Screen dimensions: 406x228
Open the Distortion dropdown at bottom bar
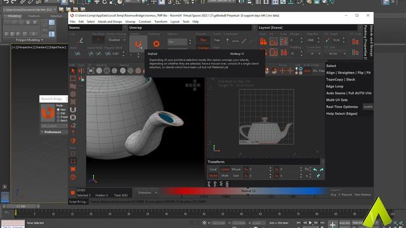click(147, 193)
